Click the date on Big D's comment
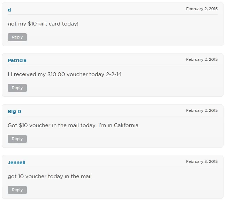Screen dimensions: 227x202 pos(202,110)
